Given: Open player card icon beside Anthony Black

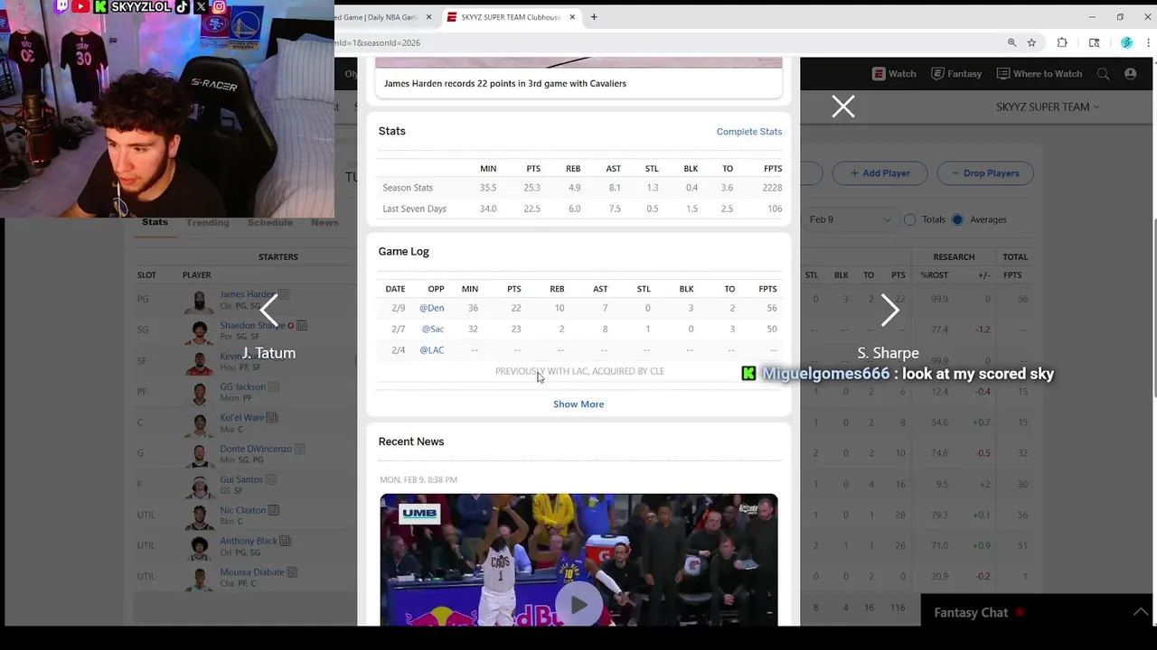Looking at the screenshot, I should pos(285,541).
